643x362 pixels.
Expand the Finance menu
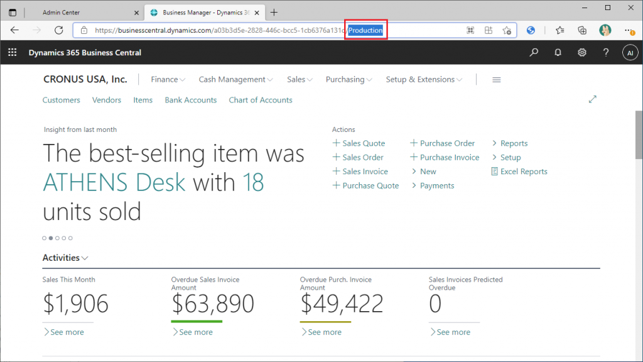168,80
